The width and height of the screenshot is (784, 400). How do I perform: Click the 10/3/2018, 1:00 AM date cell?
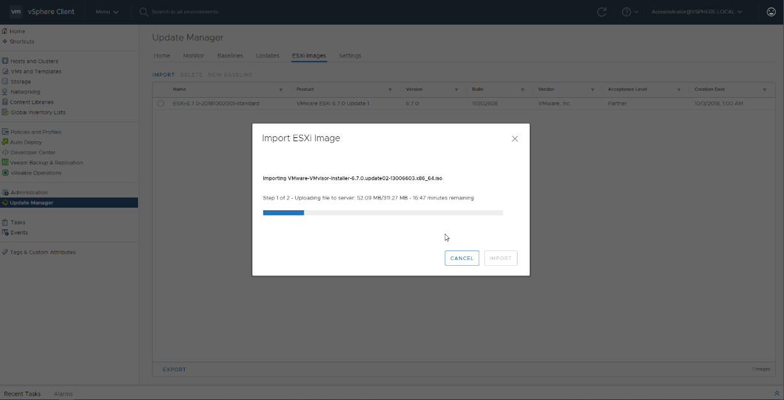pyautogui.click(x=719, y=104)
